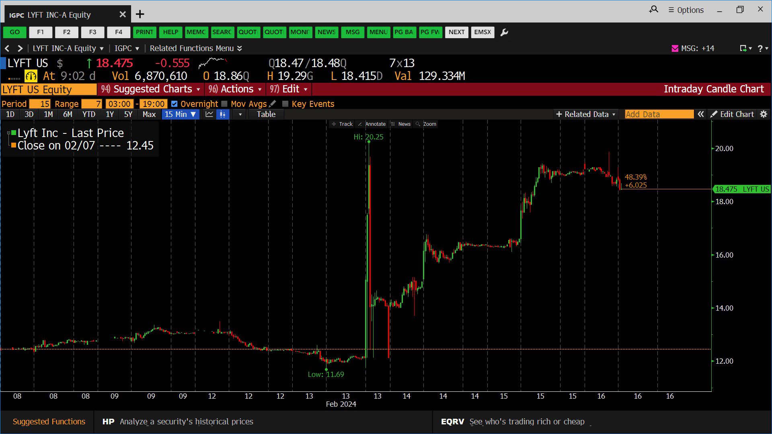Open the Actions dropdown menu

point(235,89)
